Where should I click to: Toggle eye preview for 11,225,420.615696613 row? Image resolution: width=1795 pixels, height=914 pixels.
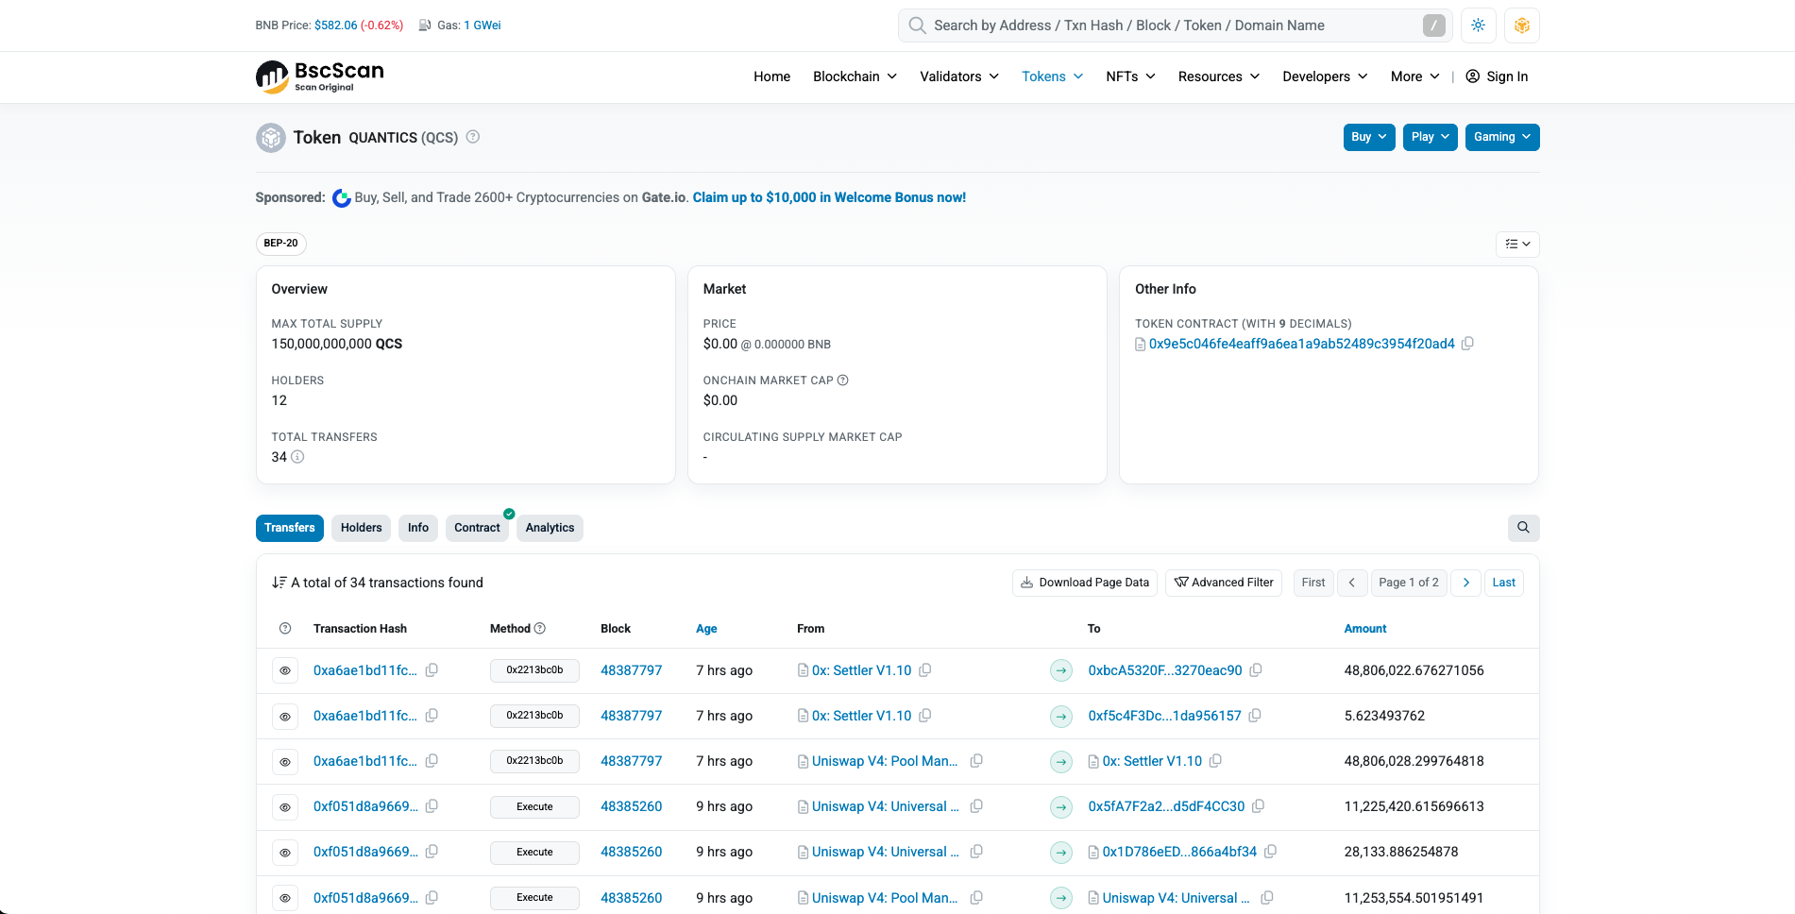[x=285, y=807]
